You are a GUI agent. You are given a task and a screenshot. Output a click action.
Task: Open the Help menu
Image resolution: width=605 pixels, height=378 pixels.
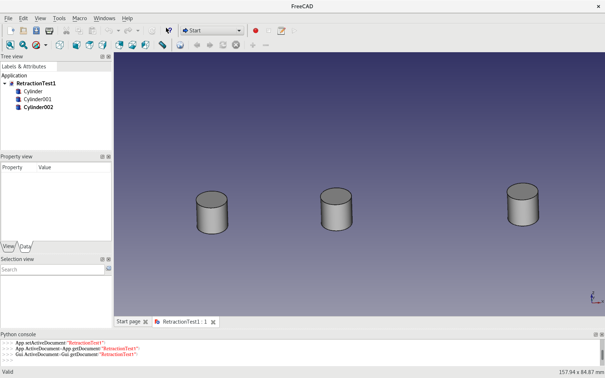coord(127,18)
